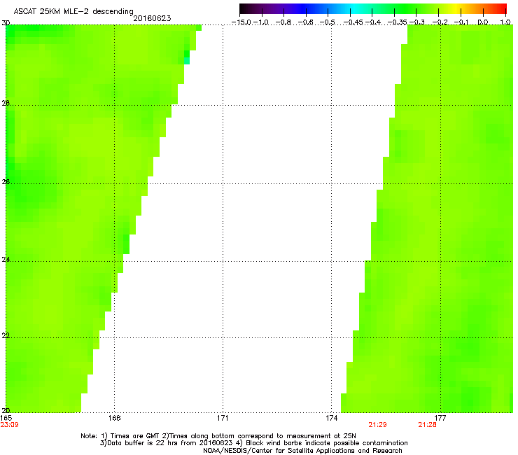
Task: Click the latitude label 28
Action: click(x=6, y=103)
